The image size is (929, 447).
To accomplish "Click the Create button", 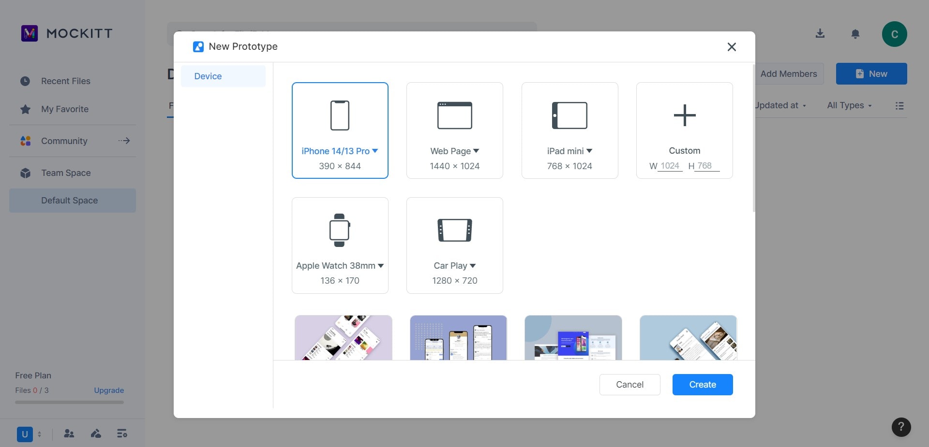I will (703, 385).
